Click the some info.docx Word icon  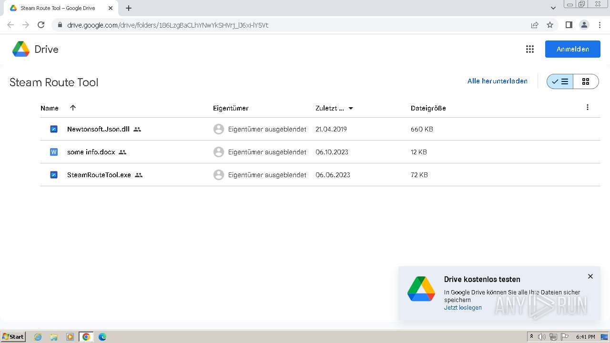(54, 152)
